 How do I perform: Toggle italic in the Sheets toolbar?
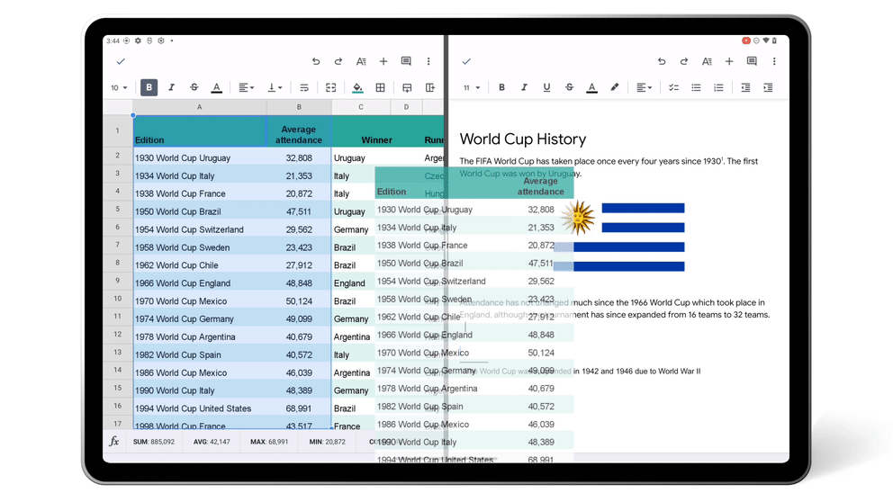click(171, 87)
